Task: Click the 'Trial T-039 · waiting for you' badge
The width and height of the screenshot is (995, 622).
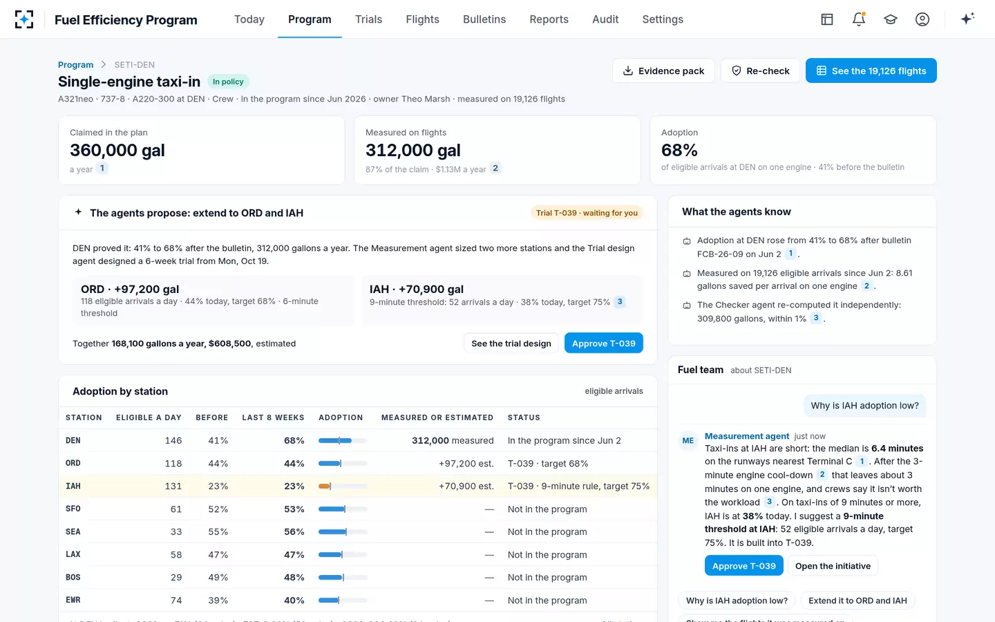Action: click(x=587, y=213)
